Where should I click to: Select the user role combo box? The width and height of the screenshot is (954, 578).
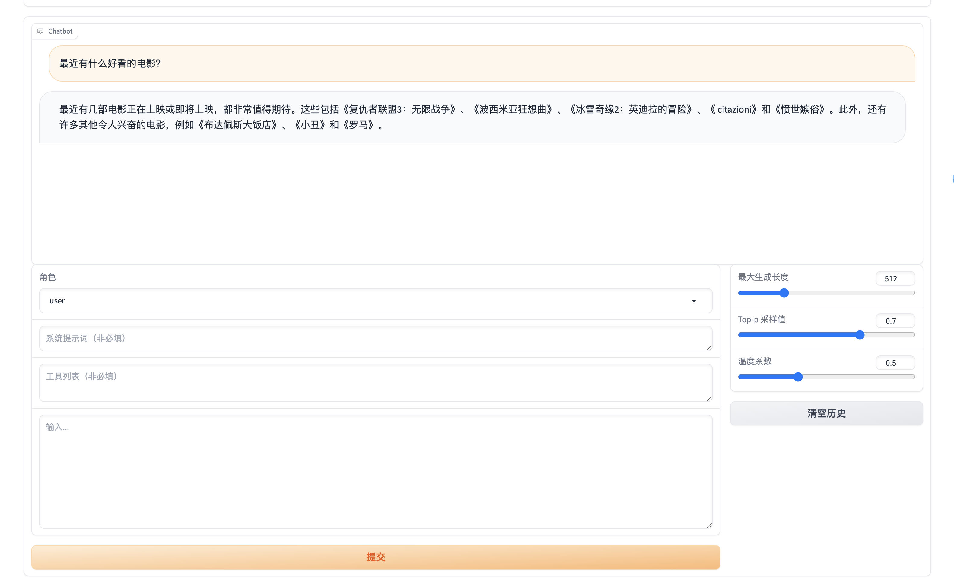pyautogui.click(x=376, y=301)
